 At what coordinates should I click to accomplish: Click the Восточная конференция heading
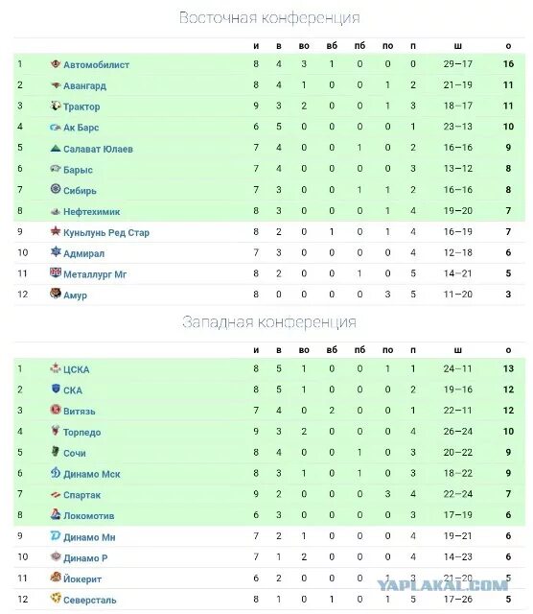pos(269,18)
